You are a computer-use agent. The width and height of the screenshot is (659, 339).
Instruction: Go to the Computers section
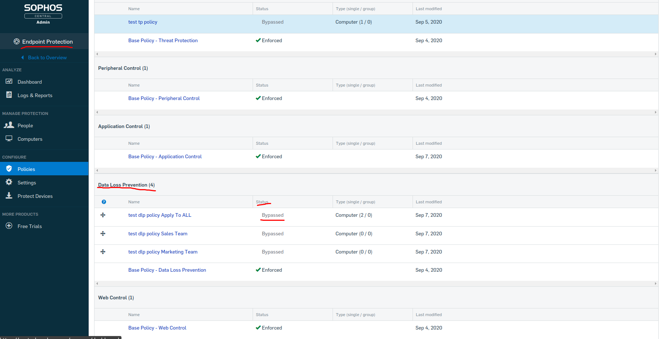click(30, 139)
